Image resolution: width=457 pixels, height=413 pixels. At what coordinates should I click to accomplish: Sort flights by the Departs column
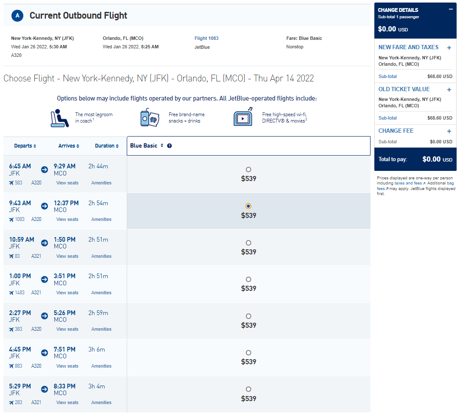(25, 146)
